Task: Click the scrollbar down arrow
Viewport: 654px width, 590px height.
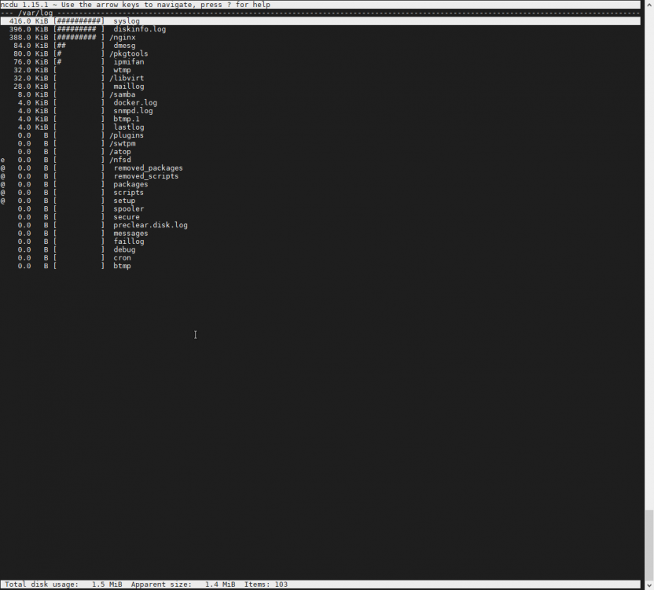Action: point(649,586)
